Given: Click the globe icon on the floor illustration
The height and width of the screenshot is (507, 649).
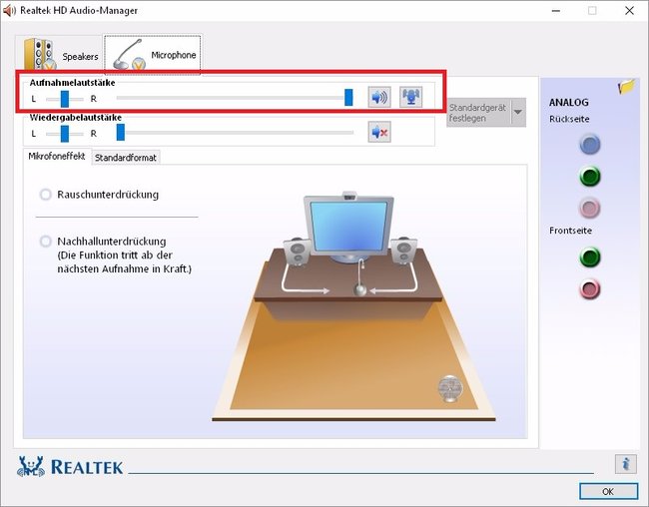Looking at the screenshot, I should point(450,388).
